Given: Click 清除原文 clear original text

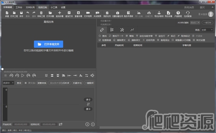Looking at the screenshot, I should 119,40.
